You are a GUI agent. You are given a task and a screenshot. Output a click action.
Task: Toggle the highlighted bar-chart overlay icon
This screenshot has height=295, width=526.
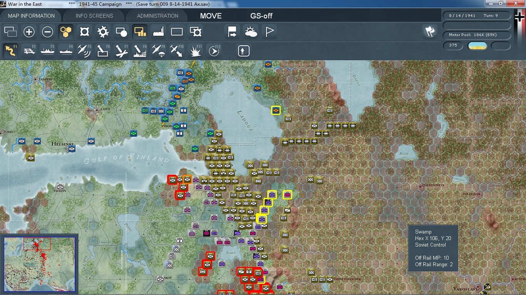coord(140,31)
